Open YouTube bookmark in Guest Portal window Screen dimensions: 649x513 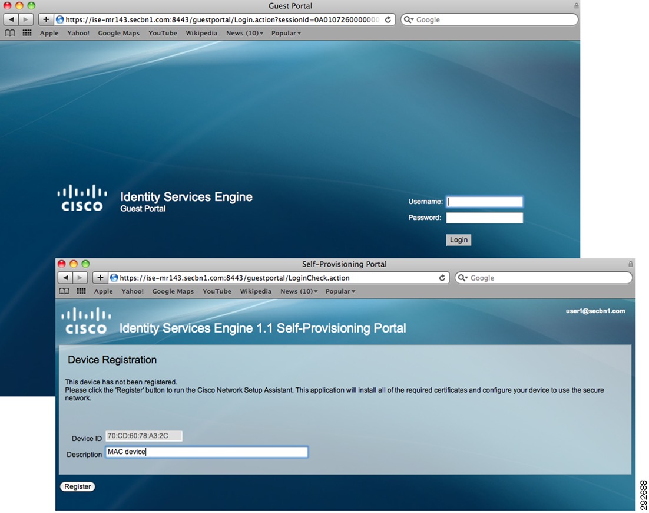point(163,33)
